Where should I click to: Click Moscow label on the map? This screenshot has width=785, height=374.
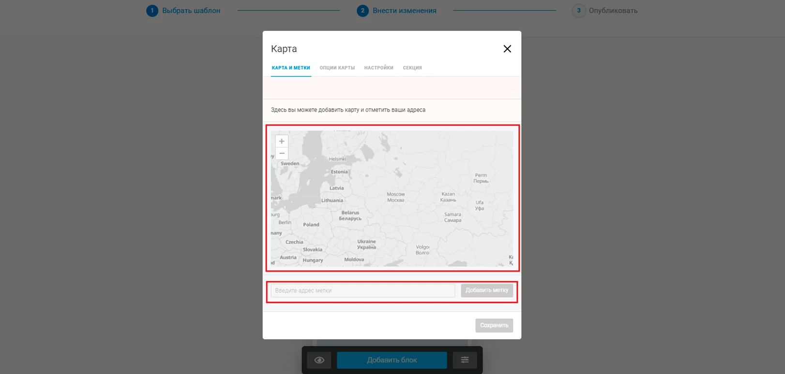coord(395,197)
